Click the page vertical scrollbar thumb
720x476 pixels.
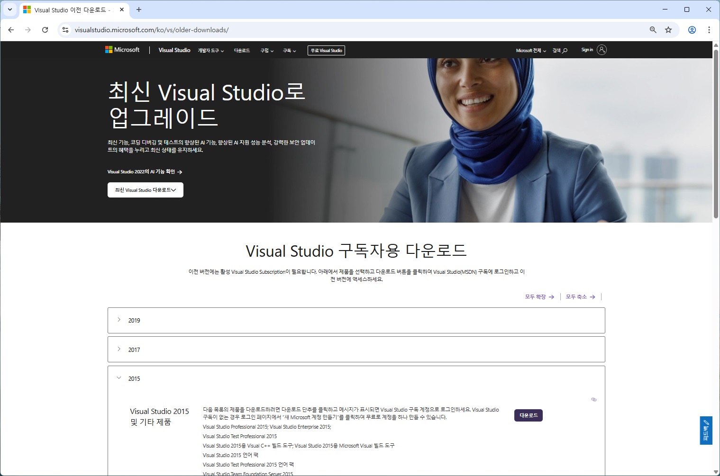click(x=716, y=134)
